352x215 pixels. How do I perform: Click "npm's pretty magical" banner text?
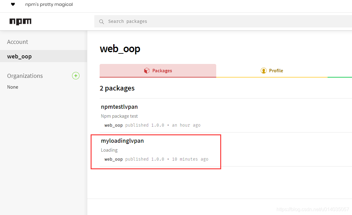click(49, 5)
